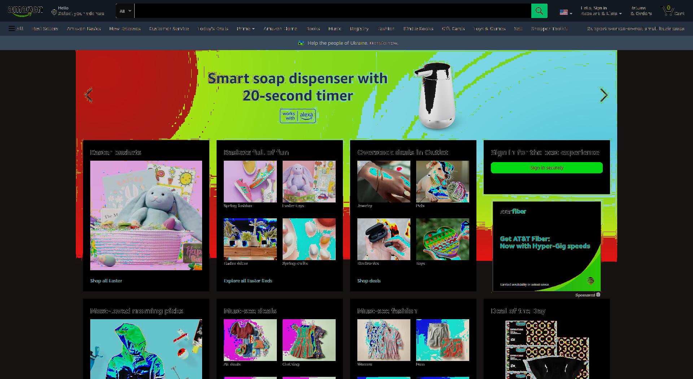Open Today's Deals in nav bar
This screenshot has width=693, height=379.
click(x=213, y=28)
